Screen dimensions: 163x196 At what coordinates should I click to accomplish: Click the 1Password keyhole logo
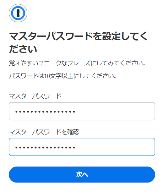(x=18, y=13)
